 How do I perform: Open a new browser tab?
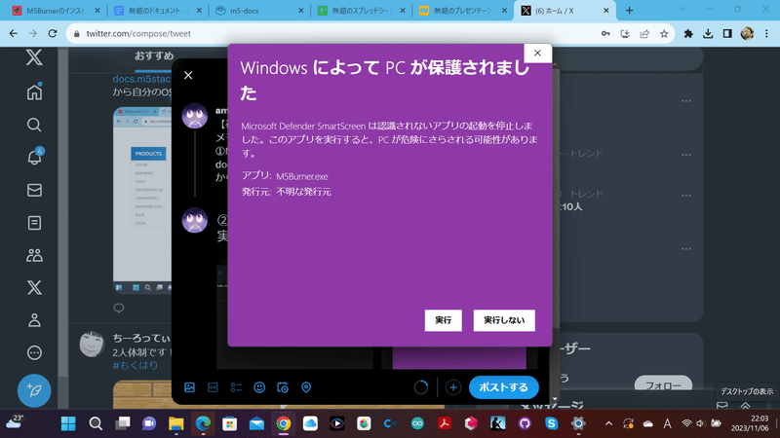pos(629,11)
